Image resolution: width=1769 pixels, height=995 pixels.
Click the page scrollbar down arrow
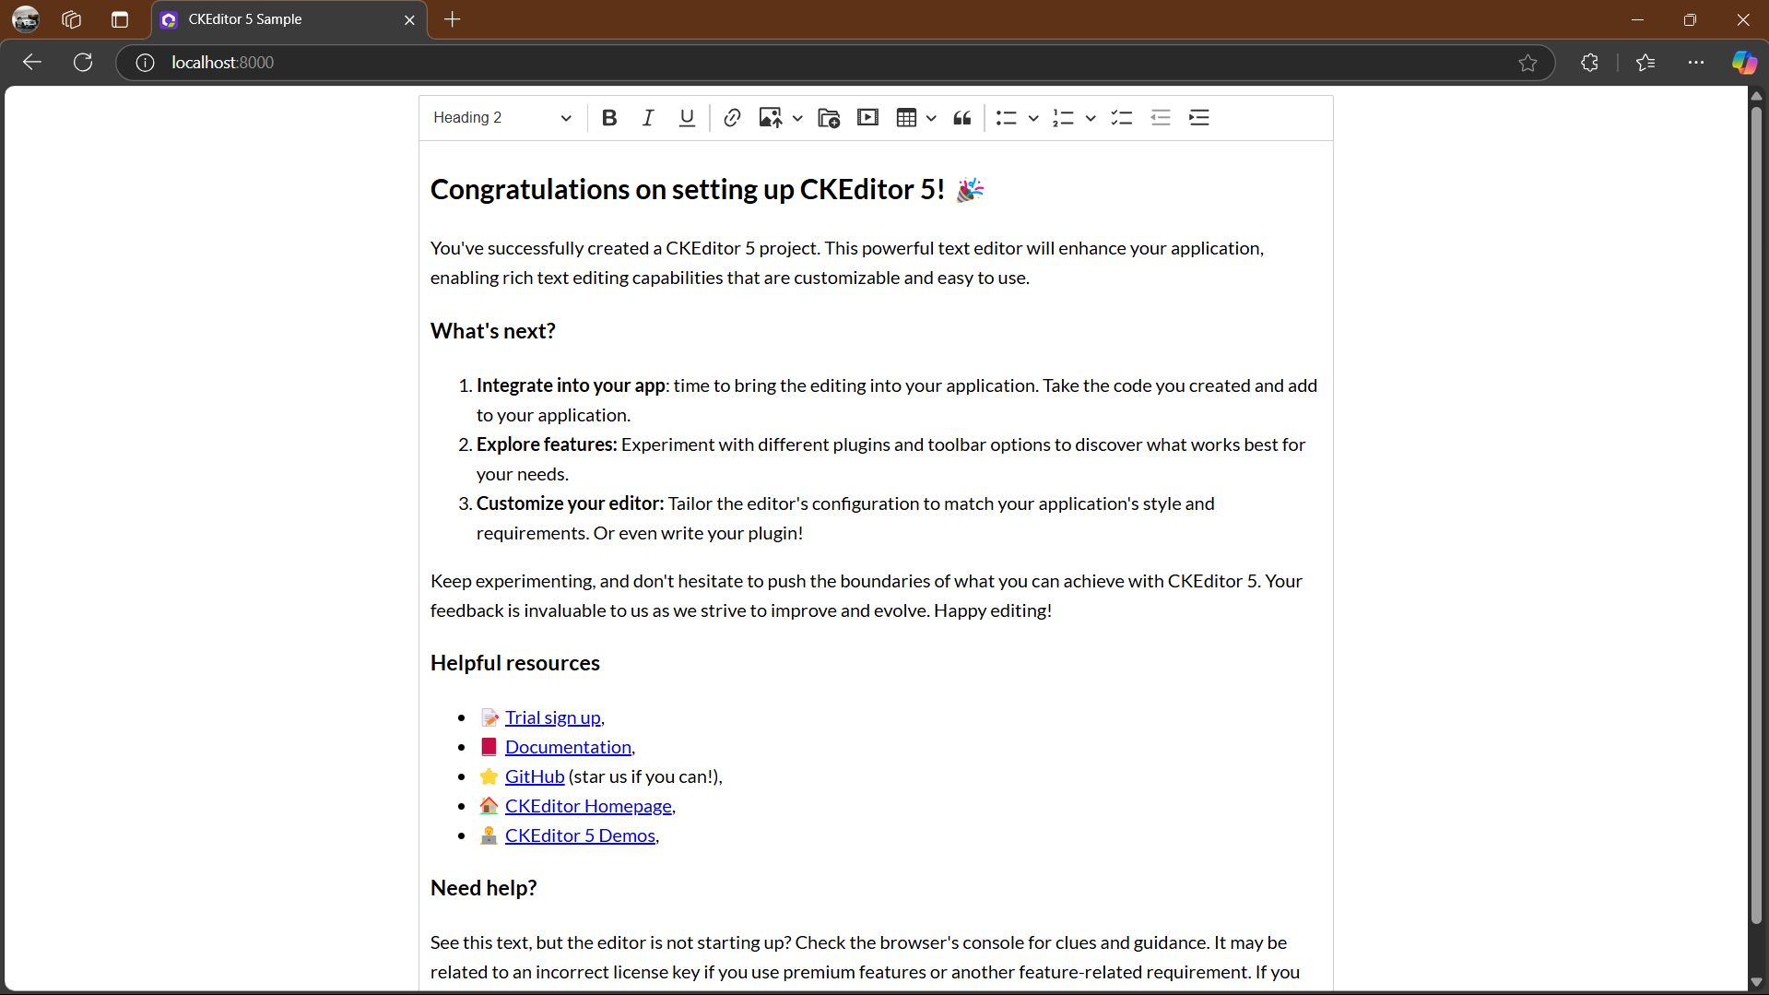[1756, 981]
